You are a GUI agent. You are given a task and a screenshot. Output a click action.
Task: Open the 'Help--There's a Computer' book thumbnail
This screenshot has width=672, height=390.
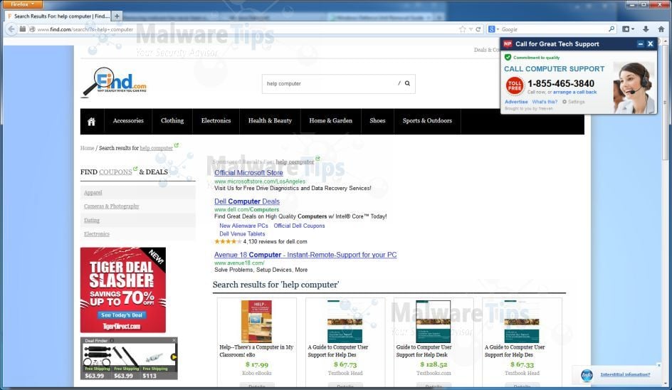click(256, 321)
